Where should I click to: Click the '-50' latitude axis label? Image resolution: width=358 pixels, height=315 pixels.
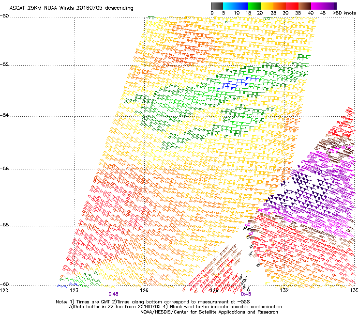(4, 16)
